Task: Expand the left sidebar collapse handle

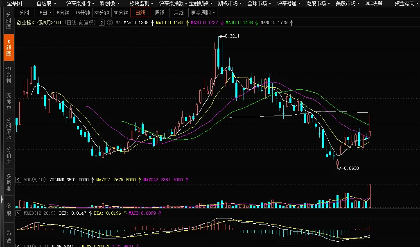Action: point(1,199)
